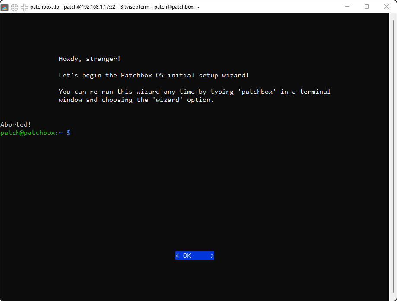Click the 'You can re-run this wizard' line
Image resolution: width=397 pixels, height=301 pixels.
tap(194, 92)
